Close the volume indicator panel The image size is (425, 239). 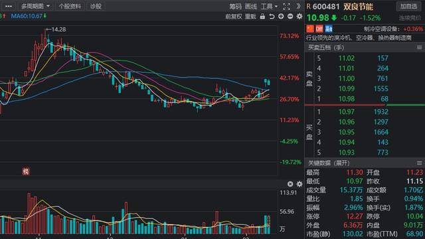pos(290,184)
